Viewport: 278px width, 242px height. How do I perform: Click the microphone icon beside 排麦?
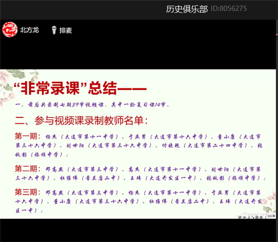(54, 30)
